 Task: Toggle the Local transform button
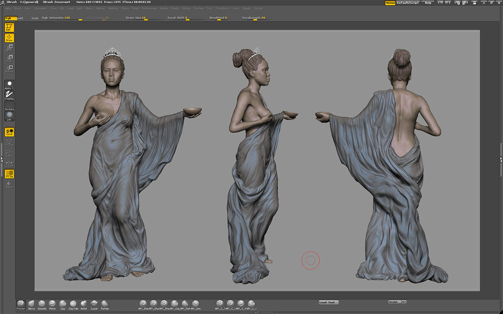coord(9,132)
